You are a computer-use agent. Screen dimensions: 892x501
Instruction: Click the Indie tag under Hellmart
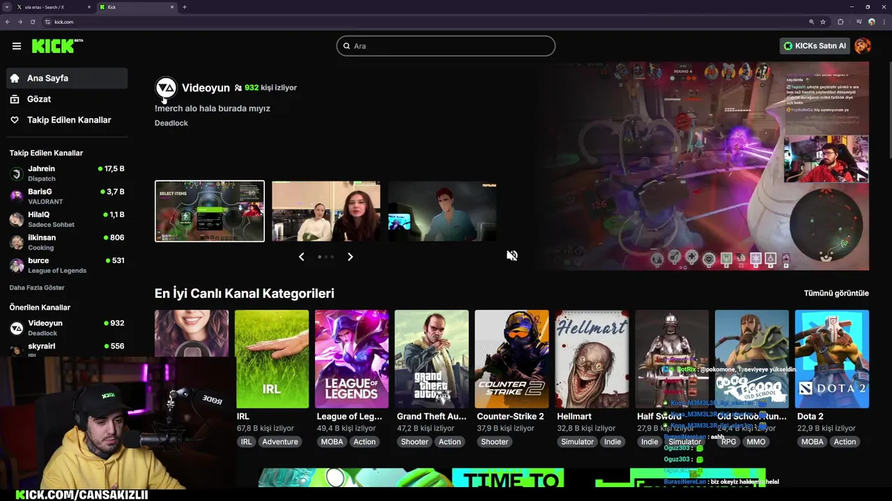click(613, 442)
